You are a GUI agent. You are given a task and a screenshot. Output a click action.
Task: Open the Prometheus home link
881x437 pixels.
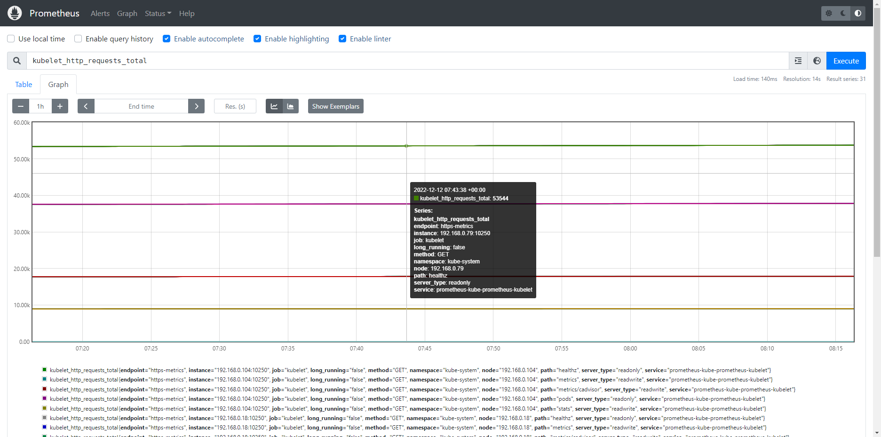54,13
